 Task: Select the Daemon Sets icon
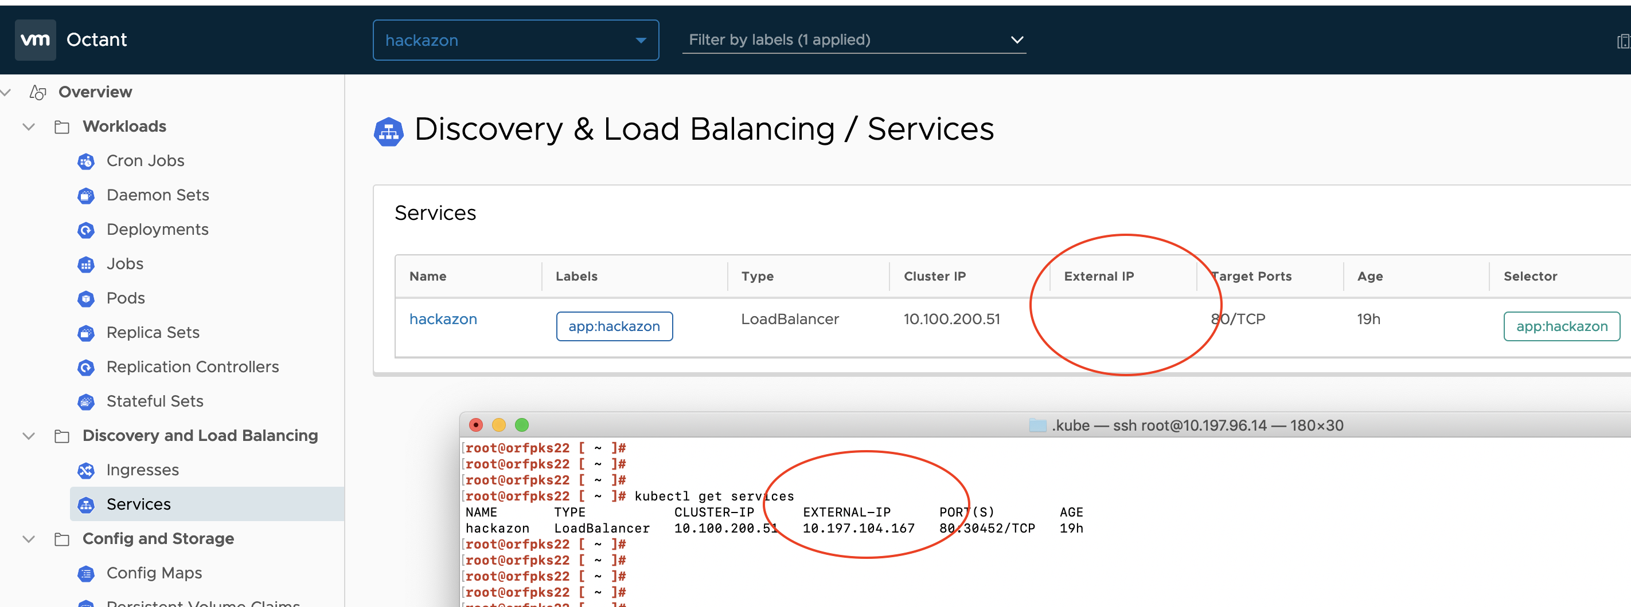[85, 195]
